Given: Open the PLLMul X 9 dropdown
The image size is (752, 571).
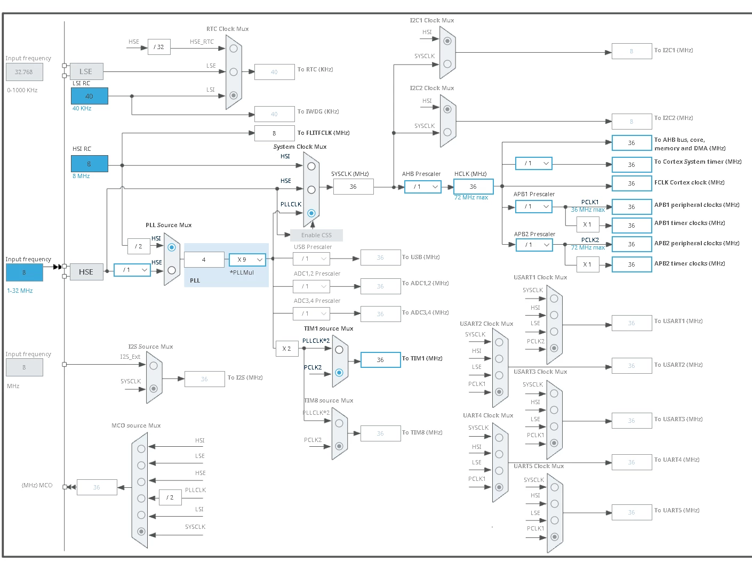Looking at the screenshot, I should pyautogui.click(x=247, y=260).
